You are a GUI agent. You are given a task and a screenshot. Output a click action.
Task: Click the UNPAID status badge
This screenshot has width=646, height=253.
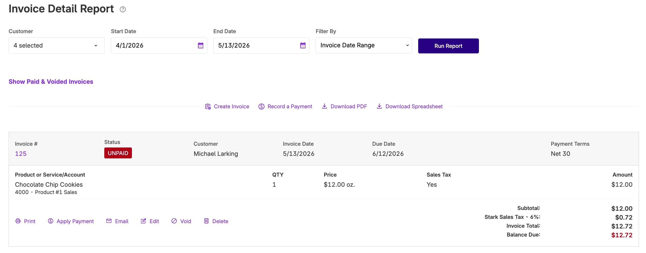pos(118,153)
